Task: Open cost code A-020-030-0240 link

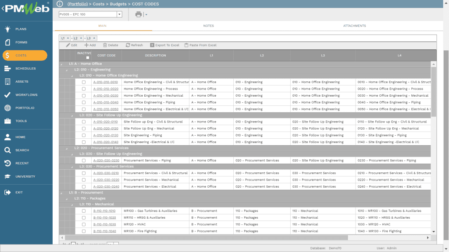Action: 106,186
